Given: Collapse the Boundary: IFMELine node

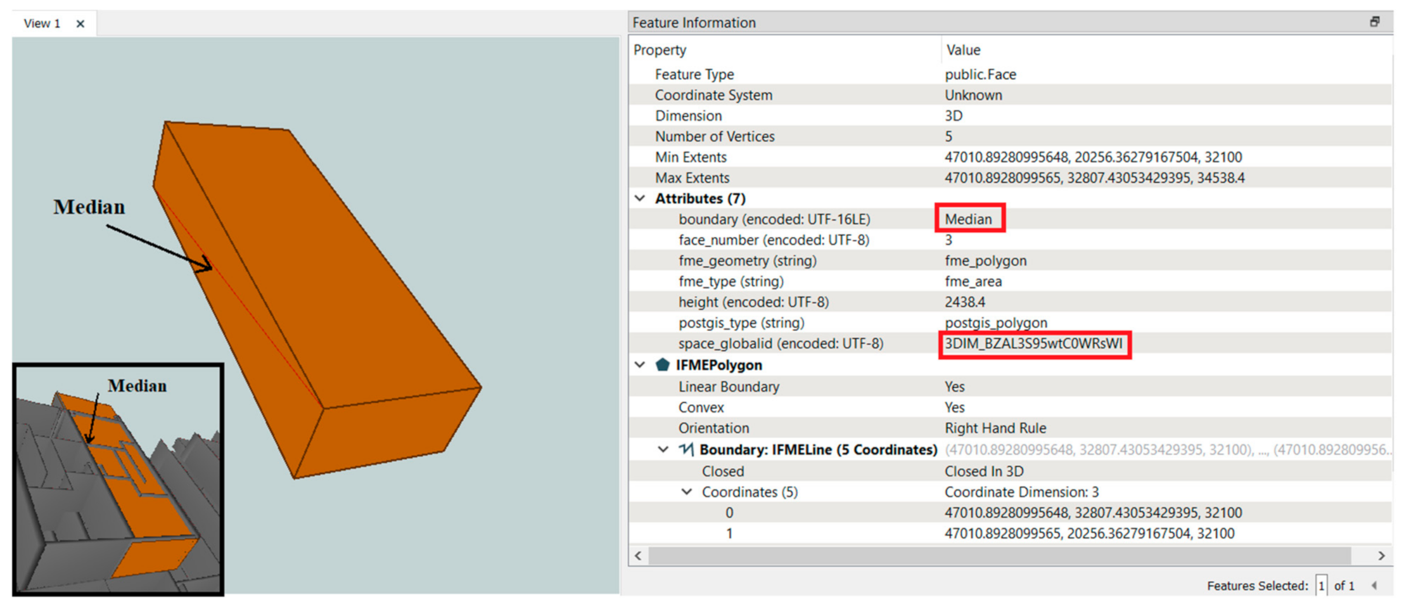Looking at the screenshot, I should click(x=663, y=450).
